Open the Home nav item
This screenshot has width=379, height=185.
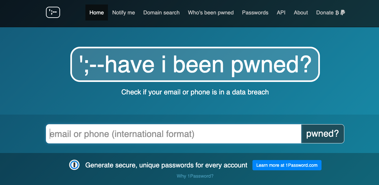(x=97, y=12)
